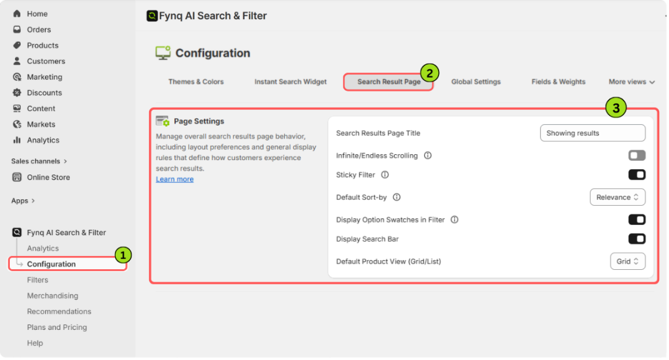
Task: Open Customers menu item
Action: click(46, 61)
